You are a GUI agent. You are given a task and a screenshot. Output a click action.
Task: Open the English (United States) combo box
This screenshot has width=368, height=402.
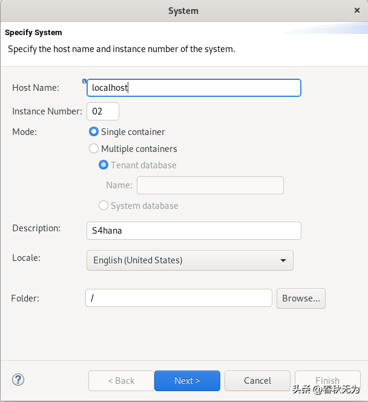coord(189,260)
